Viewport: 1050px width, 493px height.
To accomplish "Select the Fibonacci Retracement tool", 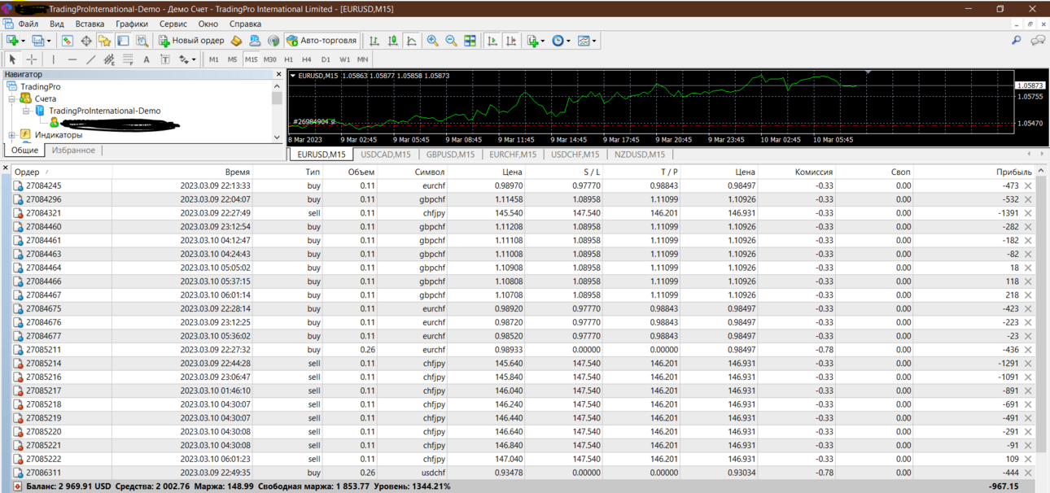I will pyautogui.click(x=128, y=59).
